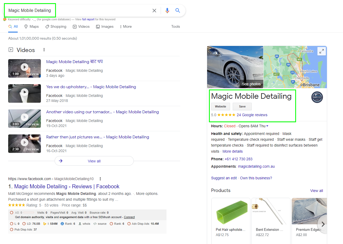Play the 'Yes we do upholstery' video thumbnail
The width and height of the screenshot is (343, 244).
coord(25,93)
